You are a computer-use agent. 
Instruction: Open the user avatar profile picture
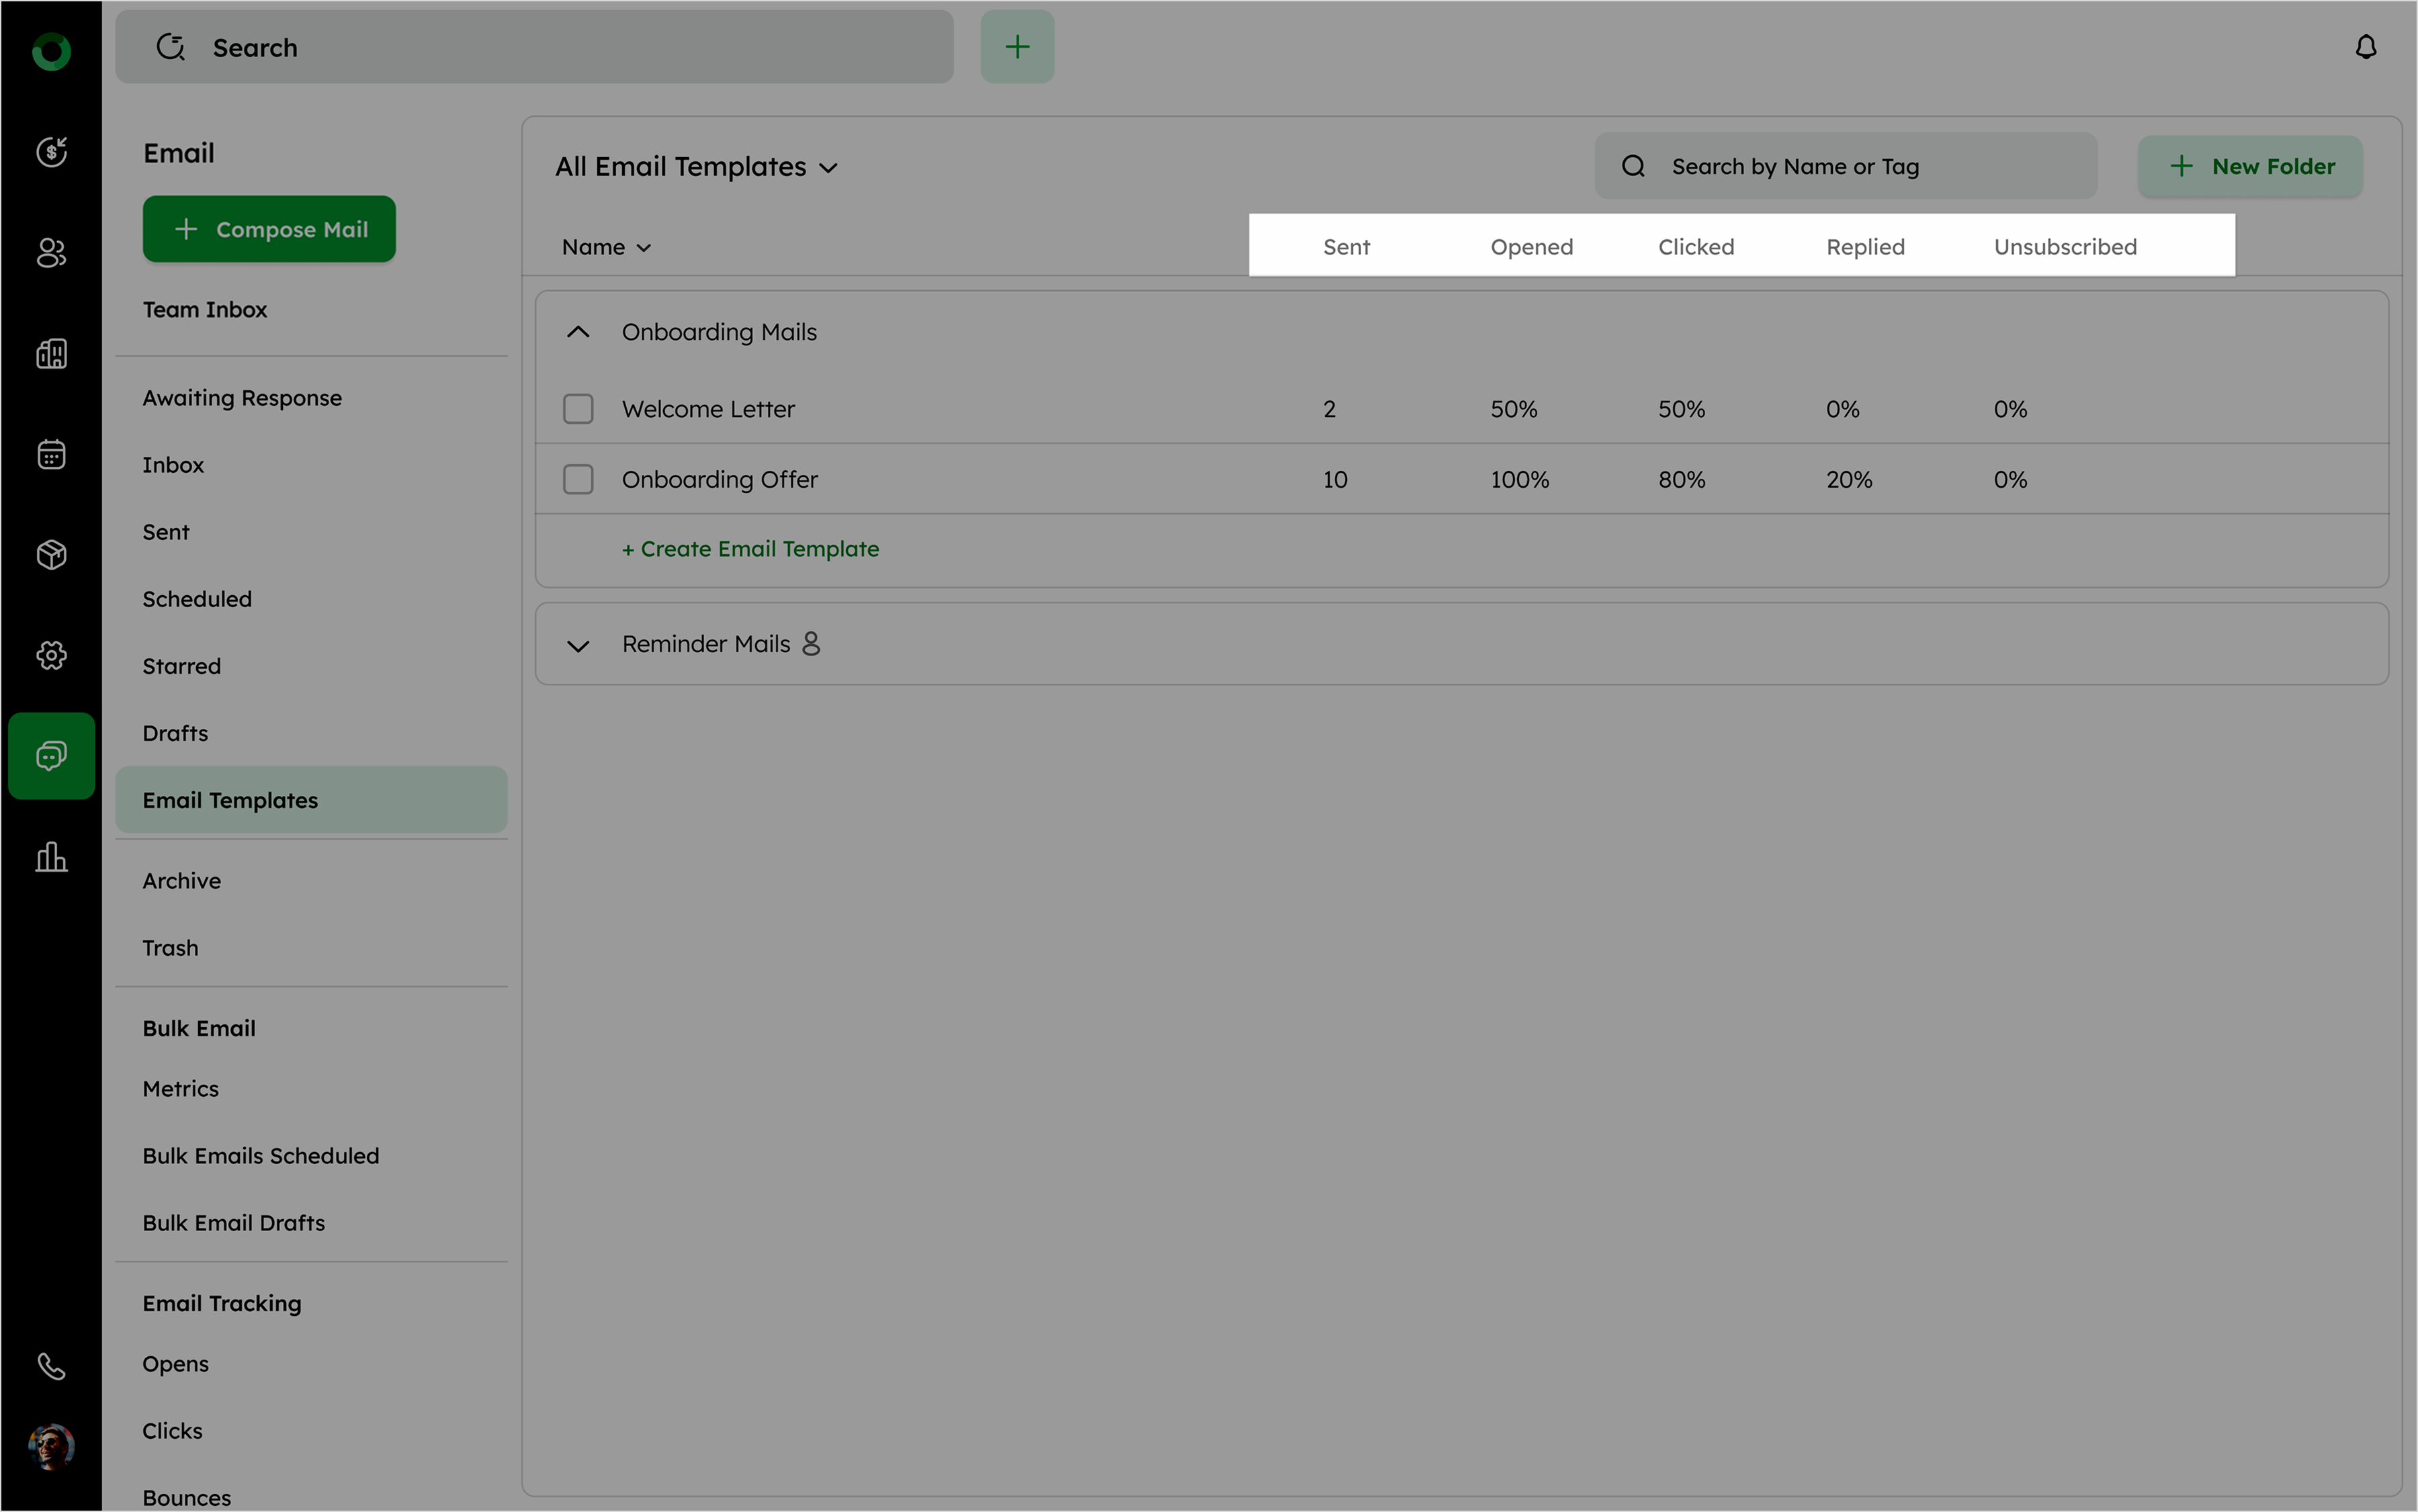click(51, 1446)
